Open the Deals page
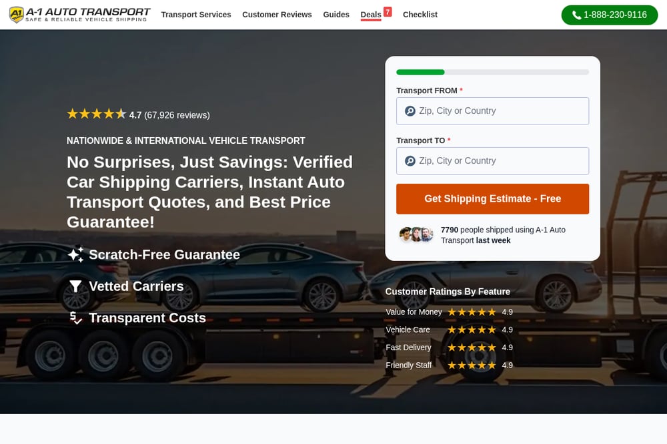667x444 pixels. (x=371, y=15)
